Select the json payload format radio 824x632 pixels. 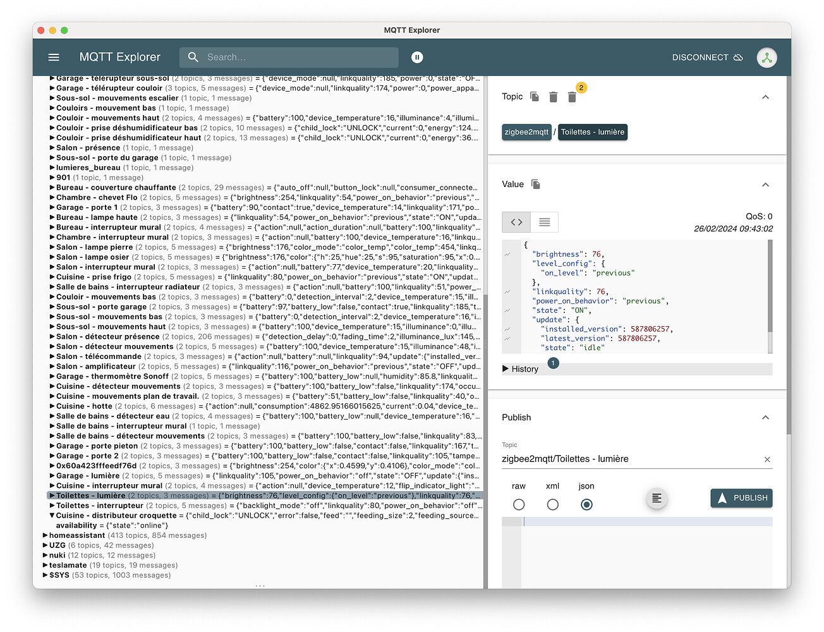click(x=586, y=504)
